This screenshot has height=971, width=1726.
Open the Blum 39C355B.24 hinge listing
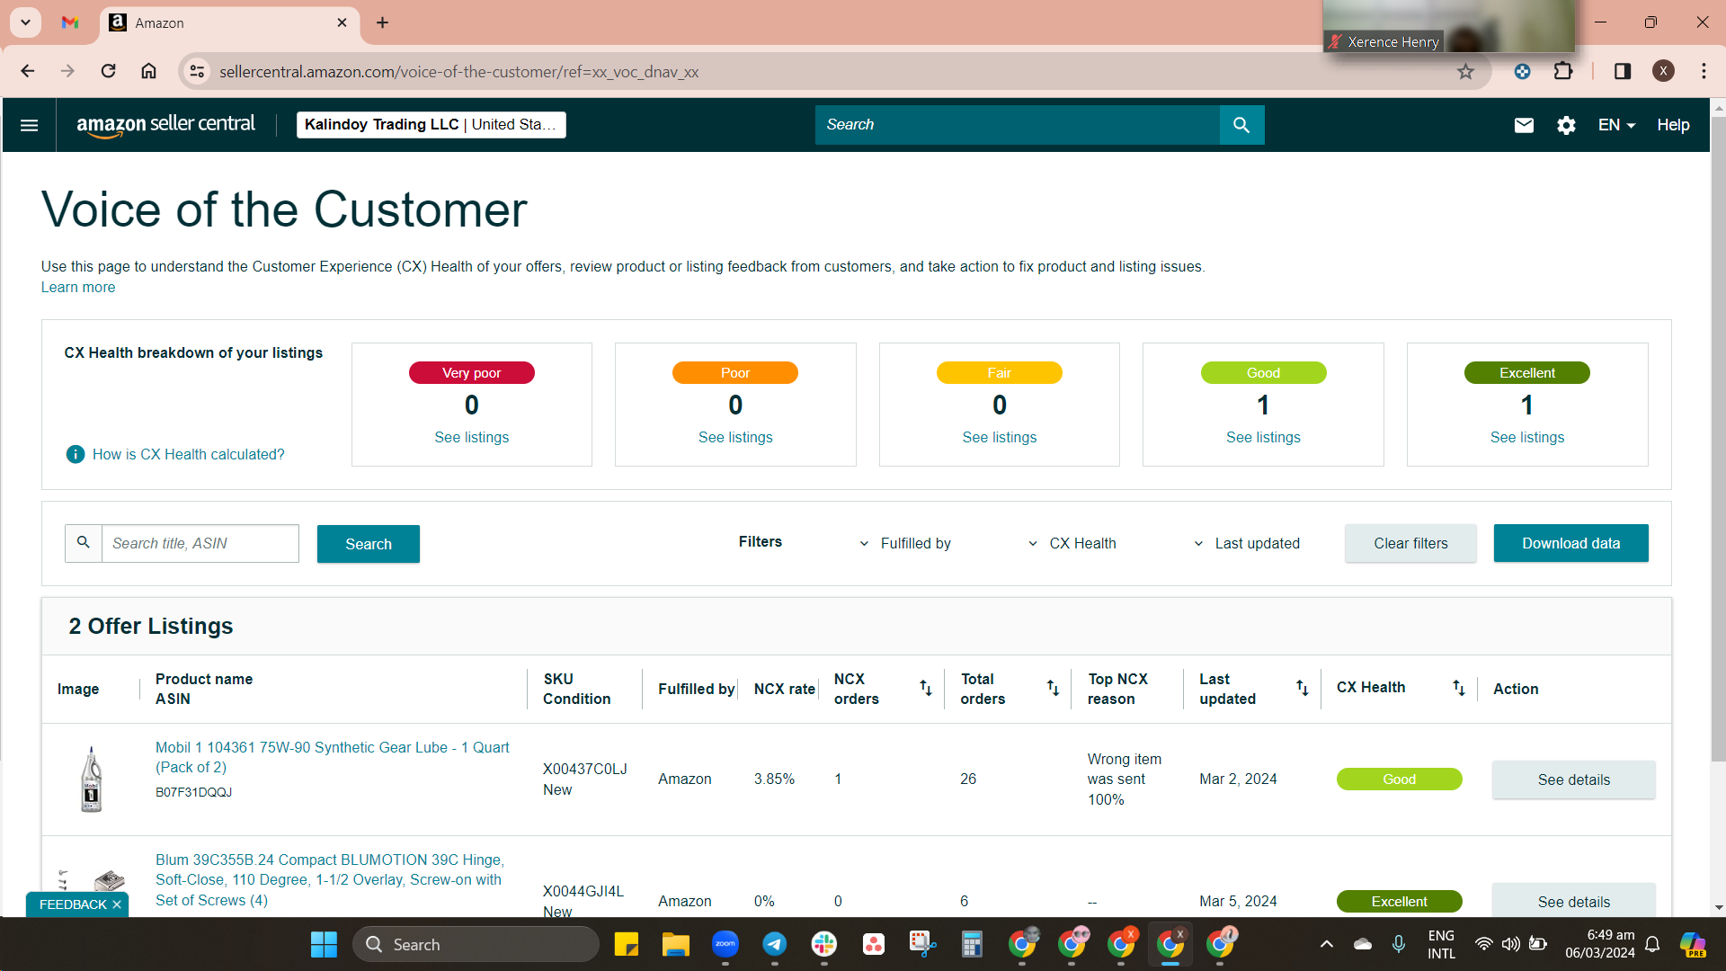329,880
